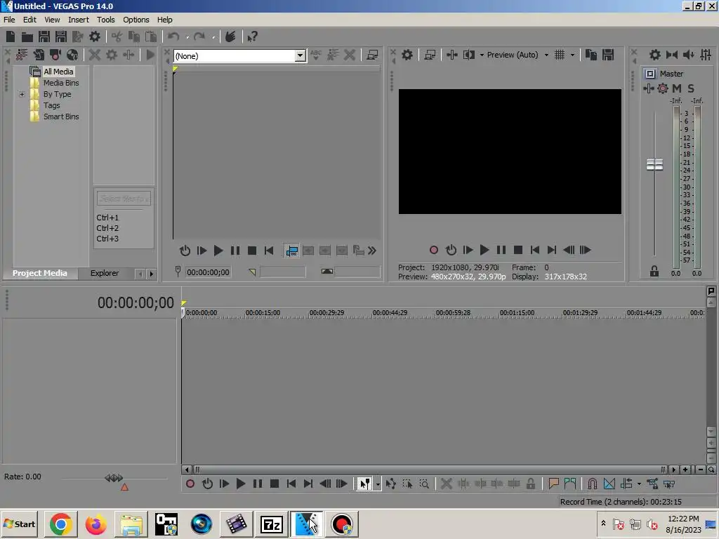The height and width of the screenshot is (539, 719).
Task: Switch to the Explorer tab
Action: point(105,273)
